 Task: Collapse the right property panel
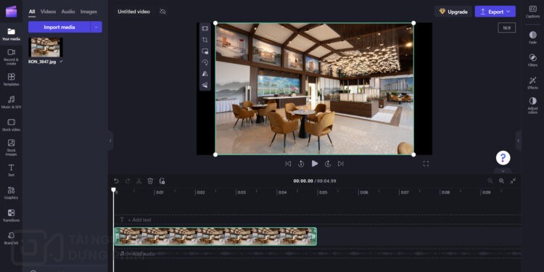tap(519, 141)
